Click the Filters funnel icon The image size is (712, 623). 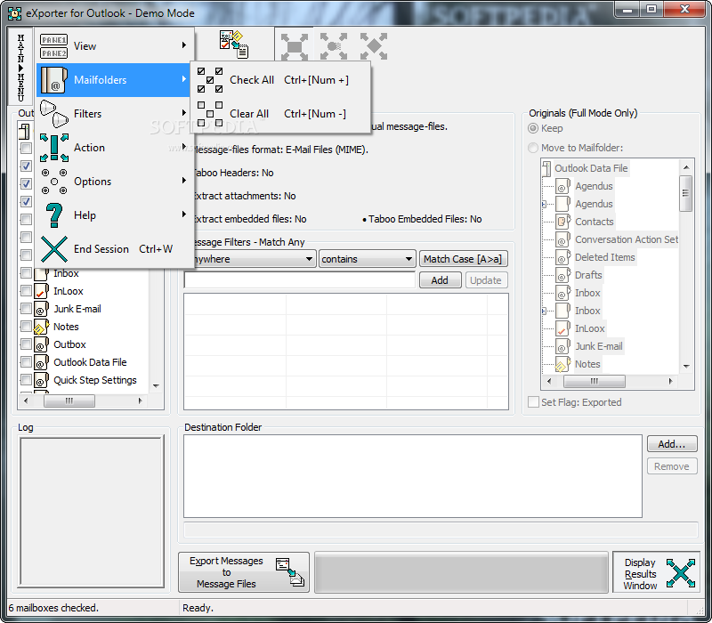[x=54, y=114]
